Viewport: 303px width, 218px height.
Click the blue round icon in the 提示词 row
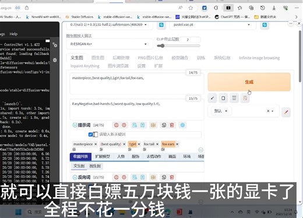[x=182, y=125]
